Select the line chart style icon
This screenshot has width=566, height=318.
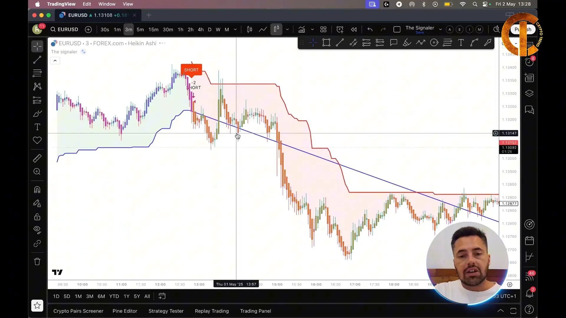click(263, 29)
